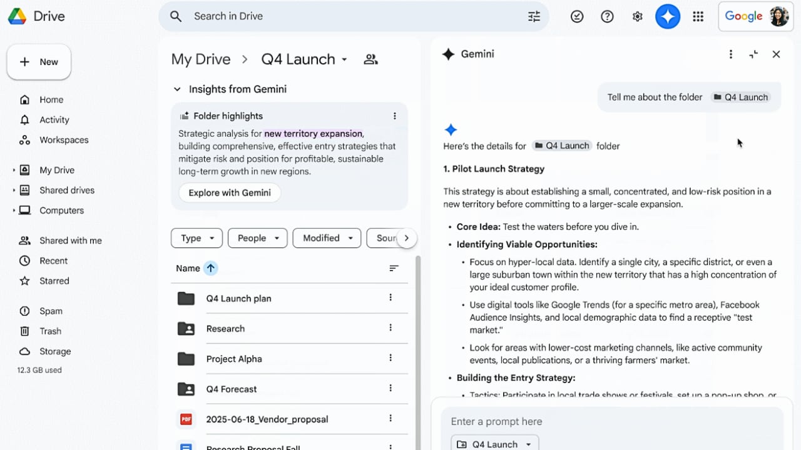Toggle the Name column sort direction arrow
Screen dimensions: 801x450
[x=210, y=267]
